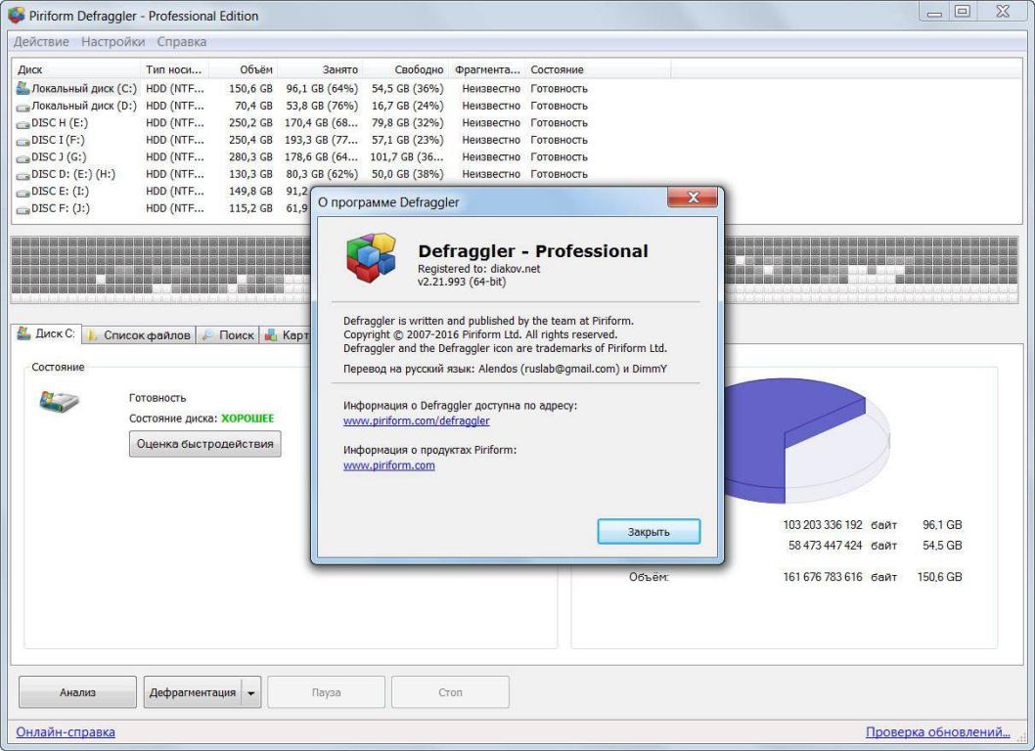Click the drive icon for DISC J (G:)
This screenshot has height=751, width=1035.
click(22, 157)
